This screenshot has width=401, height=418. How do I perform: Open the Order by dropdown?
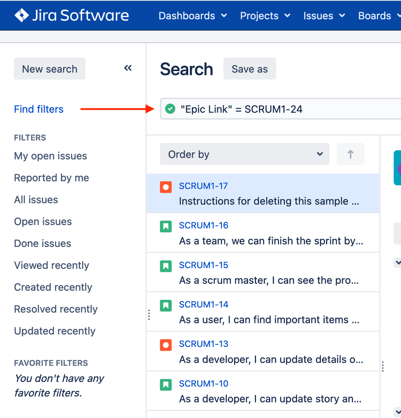pos(244,154)
